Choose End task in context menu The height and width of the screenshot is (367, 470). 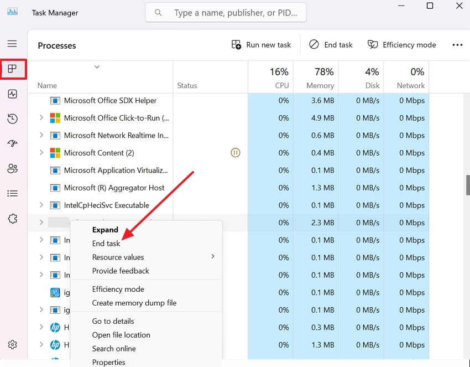click(x=106, y=244)
